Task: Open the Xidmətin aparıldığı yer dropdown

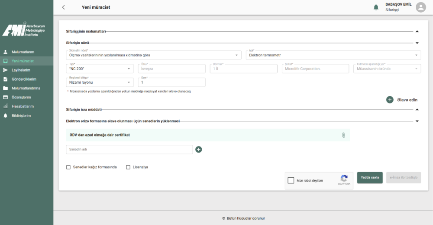Action: click(x=387, y=68)
